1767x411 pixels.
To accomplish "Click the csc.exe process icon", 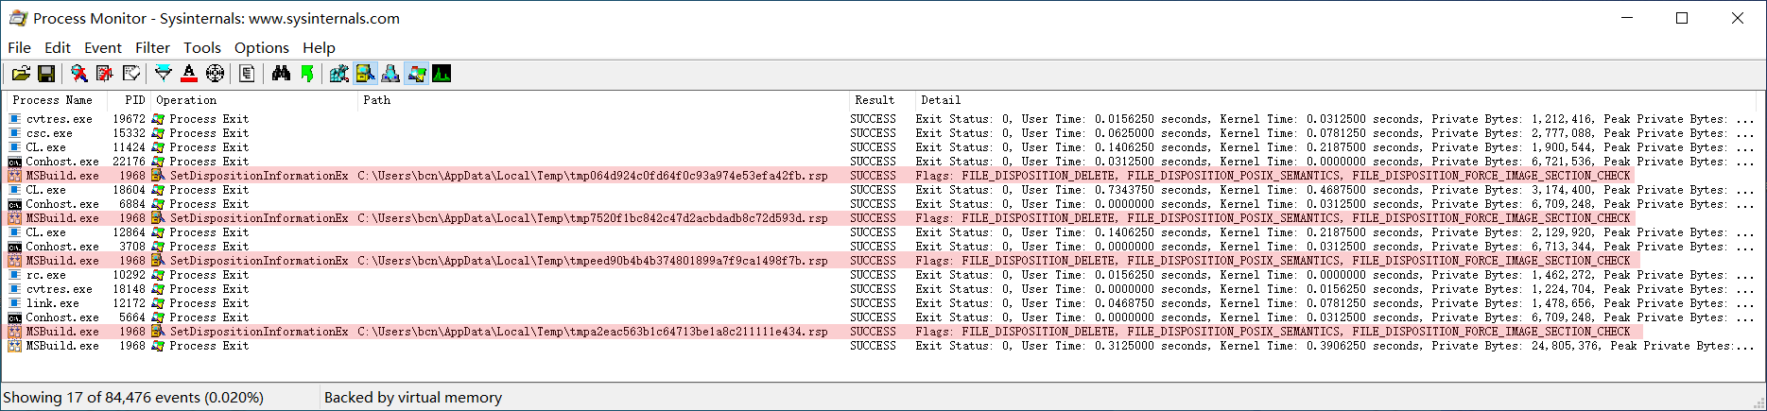I will pyautogui.click(x=15, y=133).
